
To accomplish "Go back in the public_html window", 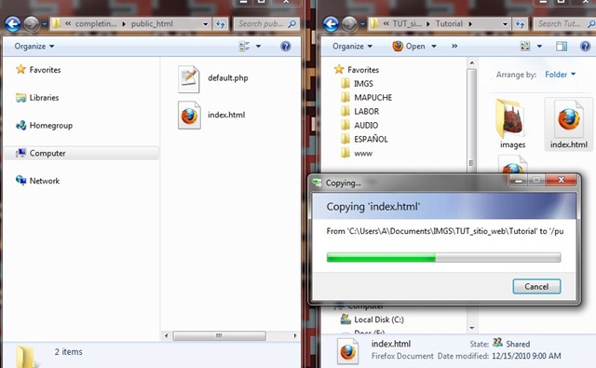I will click(x=12, y=24).
